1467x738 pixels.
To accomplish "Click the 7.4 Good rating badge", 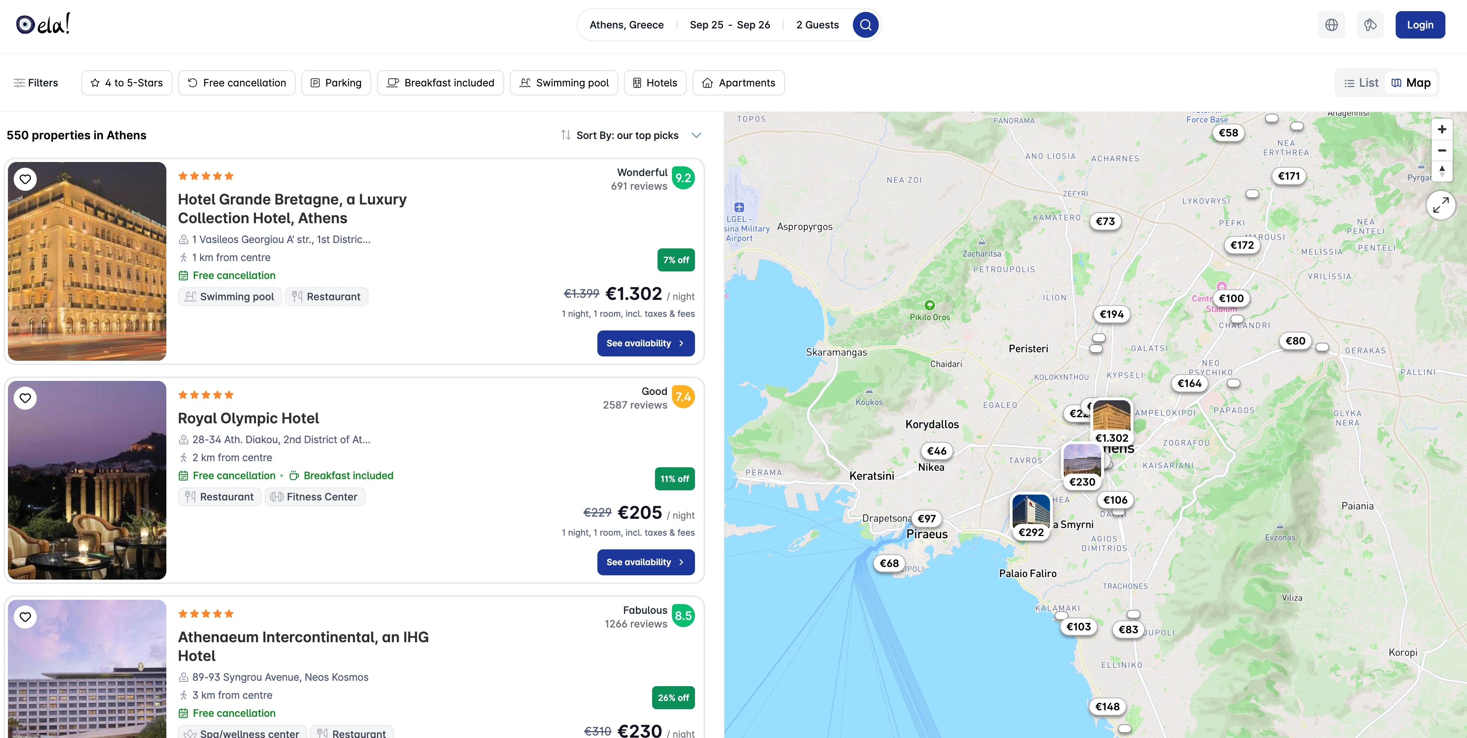I will (683, 397).
